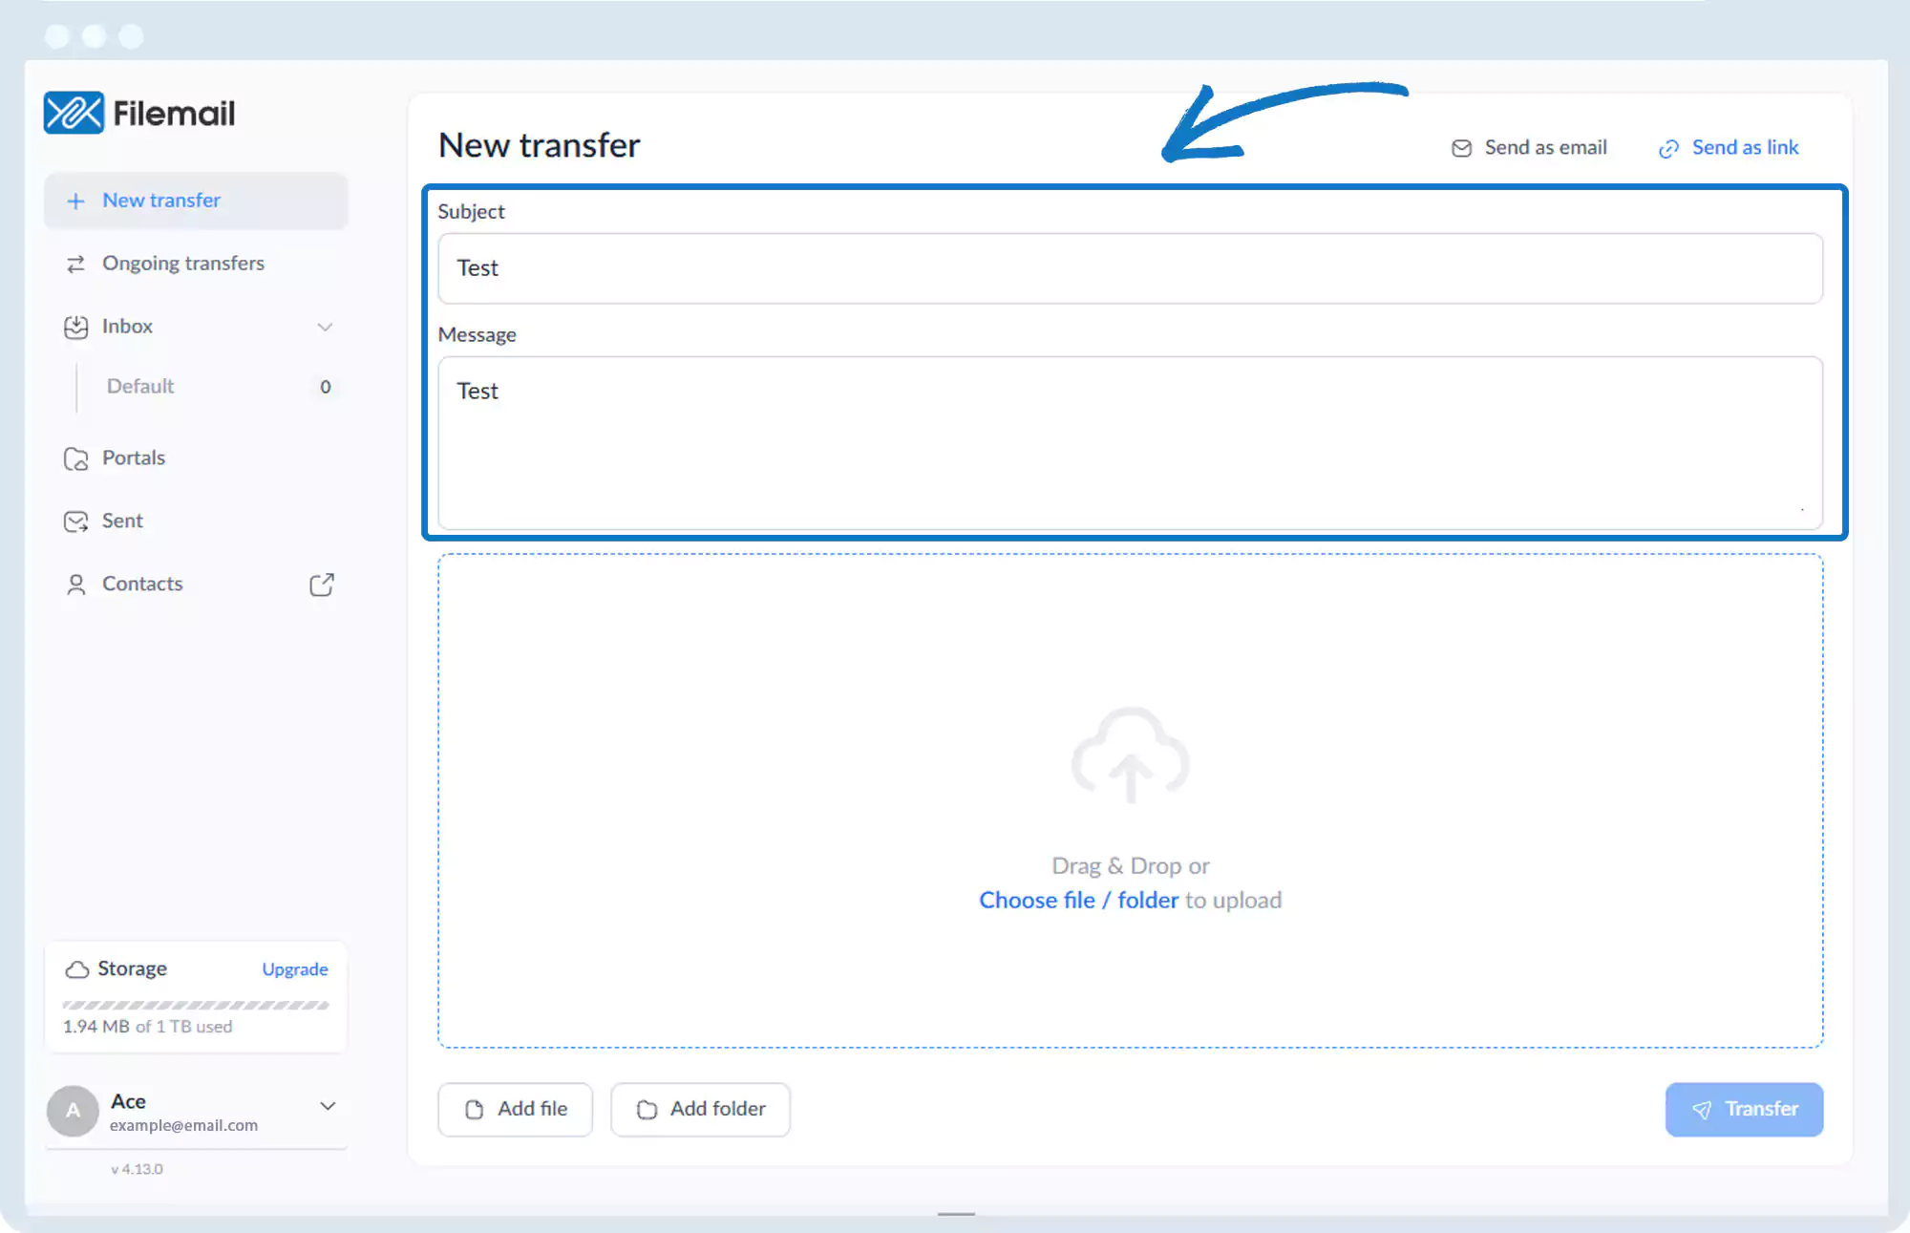This screenshot has height=1233, width=1910.
Task: Expand the Ace account dropdown
Action: [x=328, y=1106]
